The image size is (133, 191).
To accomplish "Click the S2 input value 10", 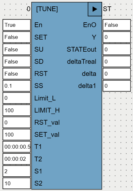I will pyautogui.click(x=17, y=183).
